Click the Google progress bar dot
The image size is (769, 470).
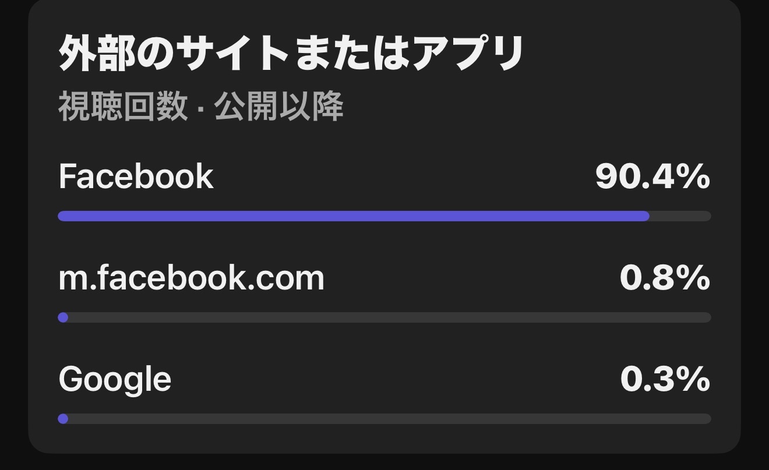click(63, 419)
